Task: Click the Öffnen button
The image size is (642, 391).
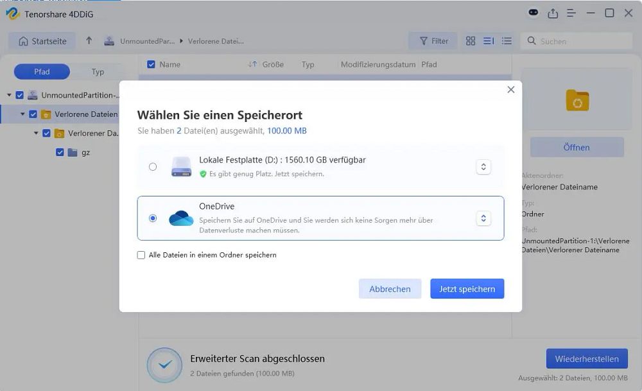Action: (577, 148)
